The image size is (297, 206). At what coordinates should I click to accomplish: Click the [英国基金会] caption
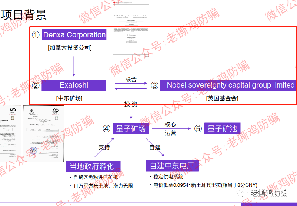pos(222,98)
